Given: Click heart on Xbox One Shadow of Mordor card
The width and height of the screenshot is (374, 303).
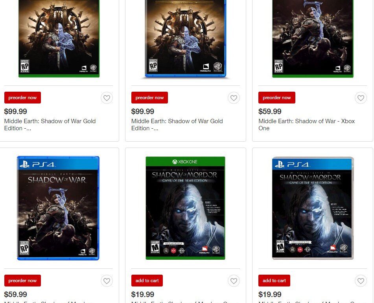Looking at the screenshot, I should click(234, 281).
